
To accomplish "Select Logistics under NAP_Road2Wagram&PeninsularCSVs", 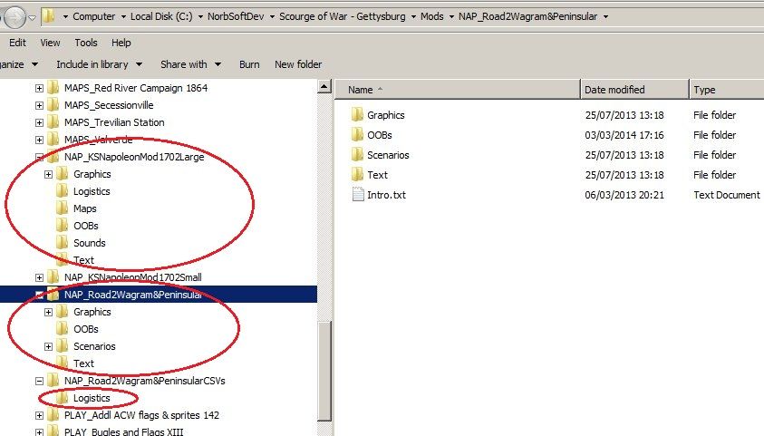I will click(x=92, y=398).
